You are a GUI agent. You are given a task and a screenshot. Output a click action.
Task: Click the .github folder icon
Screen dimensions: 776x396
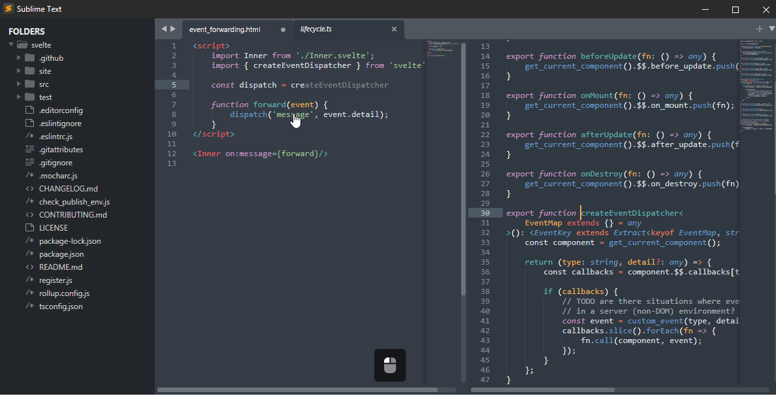click(29, 58)
